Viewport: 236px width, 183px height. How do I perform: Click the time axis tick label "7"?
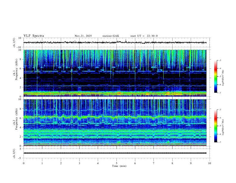click(154, 163)
